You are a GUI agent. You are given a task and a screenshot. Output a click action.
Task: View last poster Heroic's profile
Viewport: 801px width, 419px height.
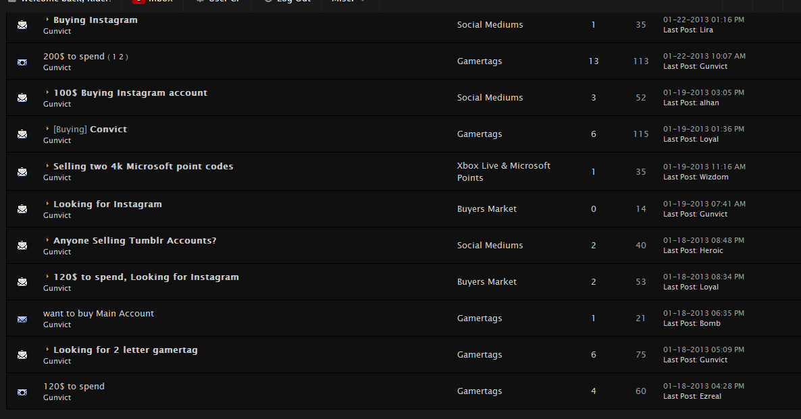[x=711, y=250]
